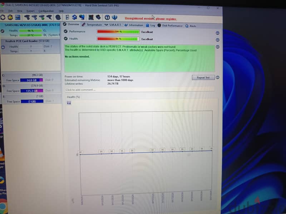Open the Report menu
This screenshot has width=286, height=214.
[x=30, y=11]
